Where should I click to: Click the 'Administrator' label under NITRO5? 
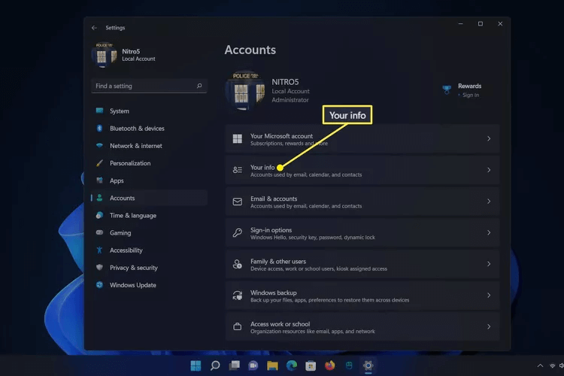click(290, 100)
